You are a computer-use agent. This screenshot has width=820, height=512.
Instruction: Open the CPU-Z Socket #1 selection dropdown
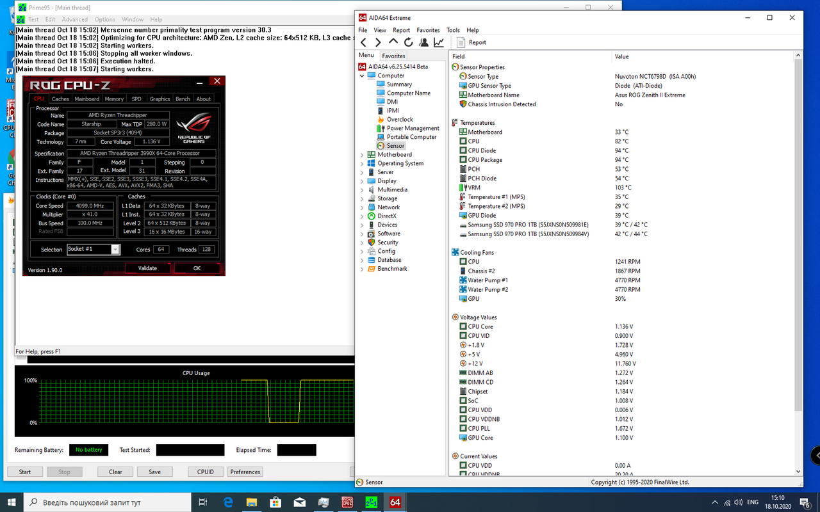tap(115, 249)
